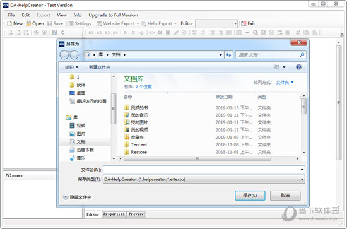Image resolution: width=347 pixels, height=229 pixels.
Task: Select 软件 folder in navigation pane
Action: (x=78, y=85)
